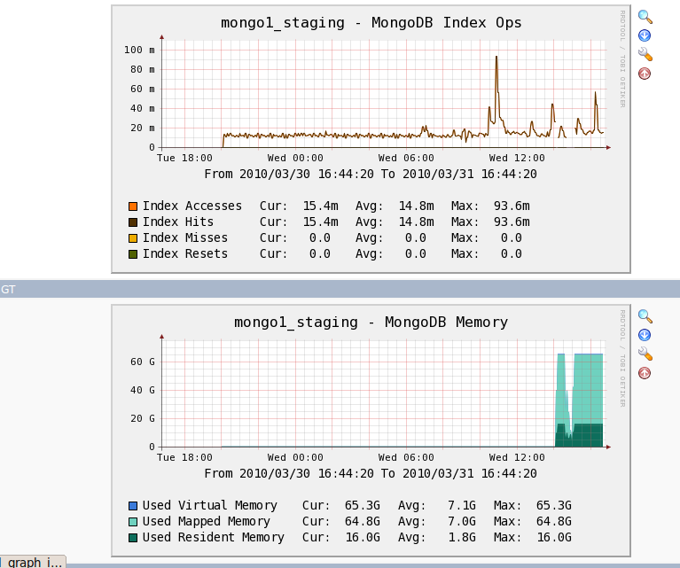Click the 'Index Hits' legend label
The width and height of the screenshot is (680, 568).
pyautogui.click(x=178, y=222)
